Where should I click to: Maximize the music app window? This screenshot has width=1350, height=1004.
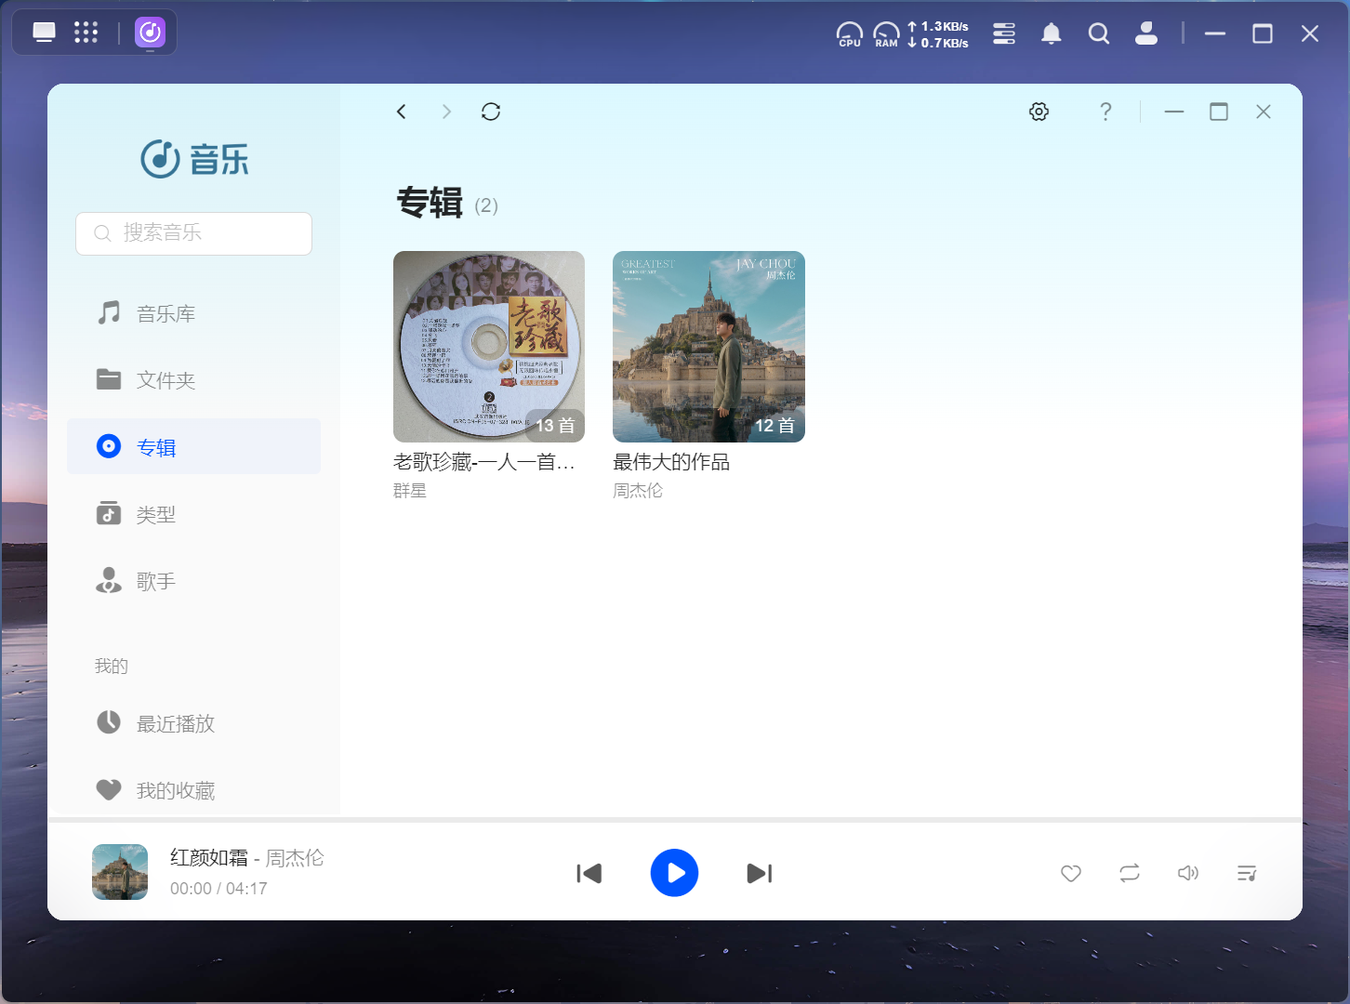click(x=1219, y=112)
